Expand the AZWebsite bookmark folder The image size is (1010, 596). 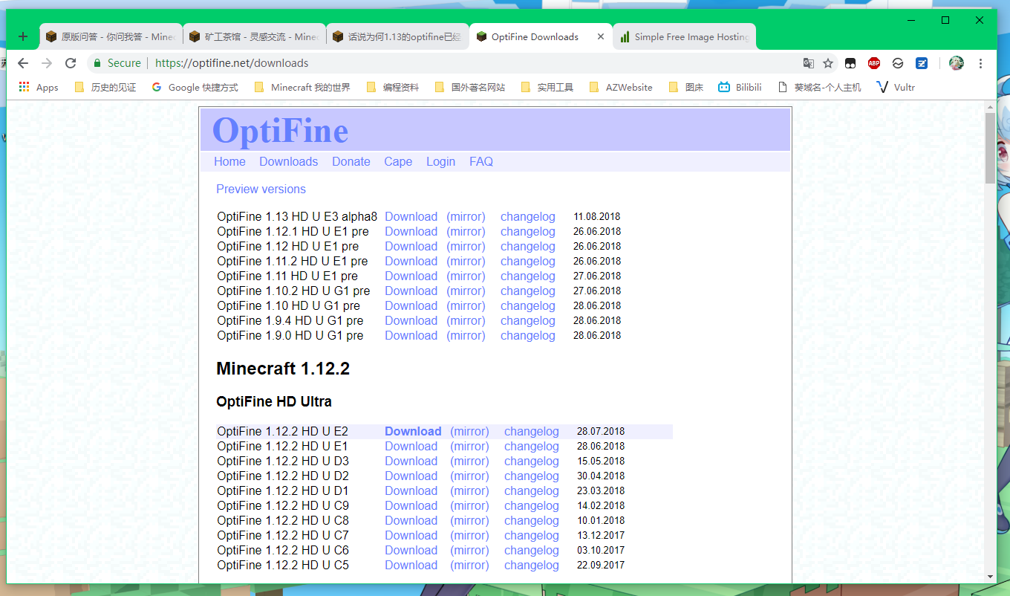pos(621,87)
